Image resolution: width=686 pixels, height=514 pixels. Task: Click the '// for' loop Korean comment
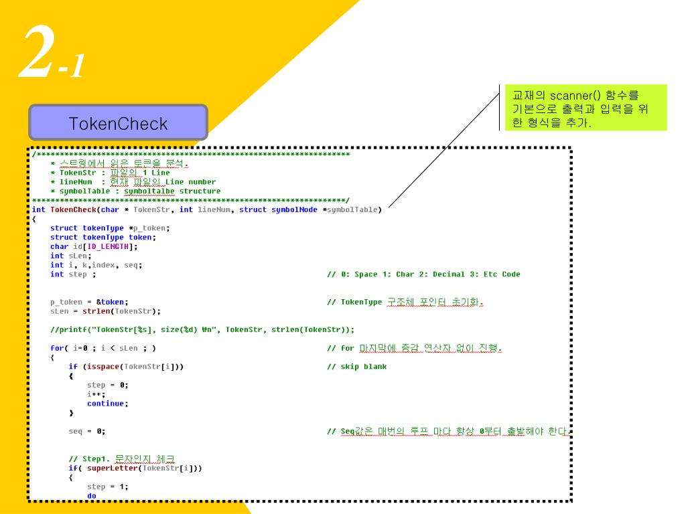point(414,348)
